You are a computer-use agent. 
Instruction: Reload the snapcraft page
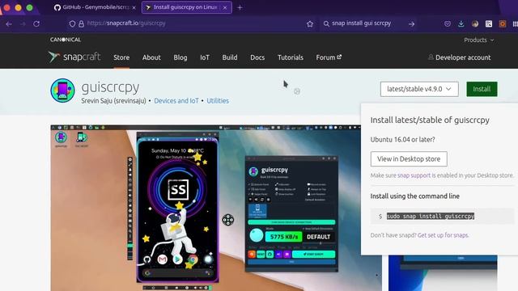point(36,23)
